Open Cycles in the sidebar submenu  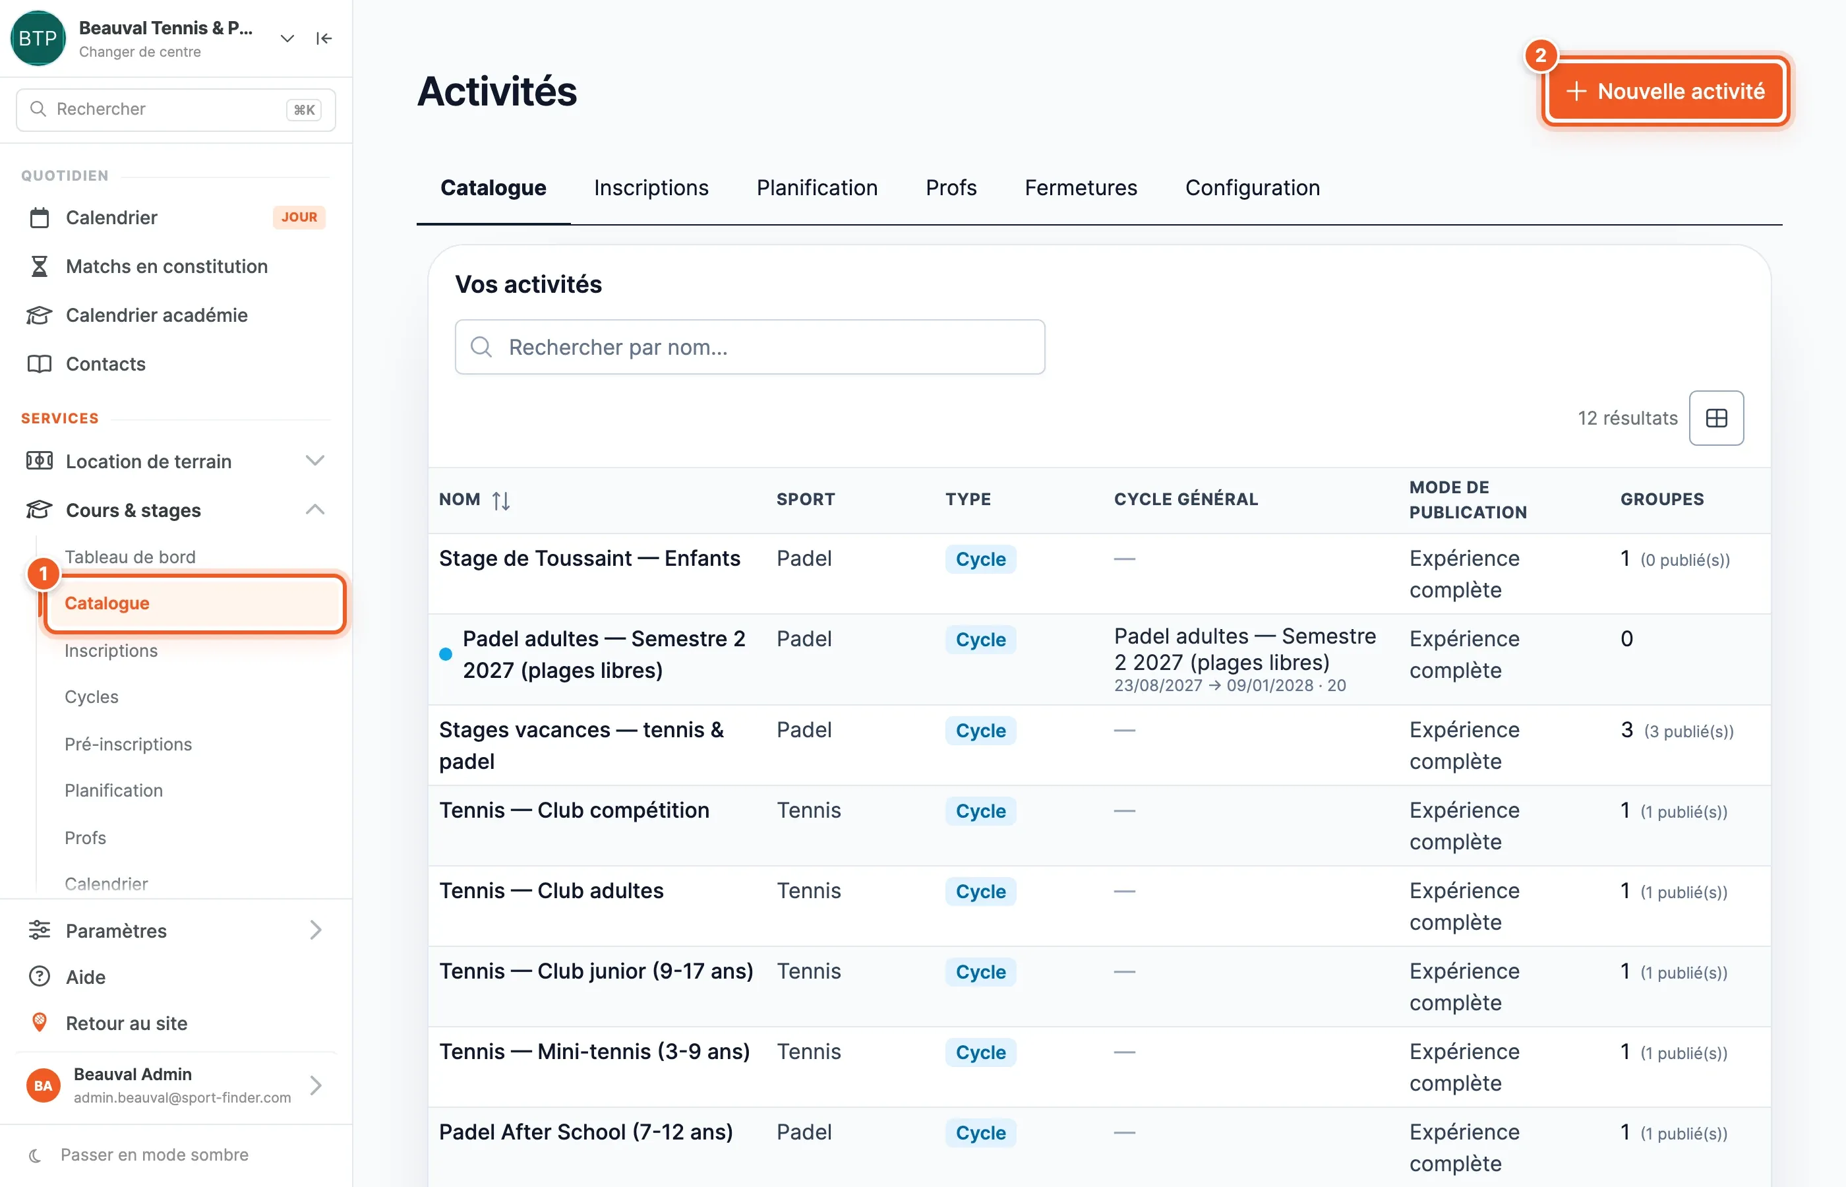click(x=92, y=697)
